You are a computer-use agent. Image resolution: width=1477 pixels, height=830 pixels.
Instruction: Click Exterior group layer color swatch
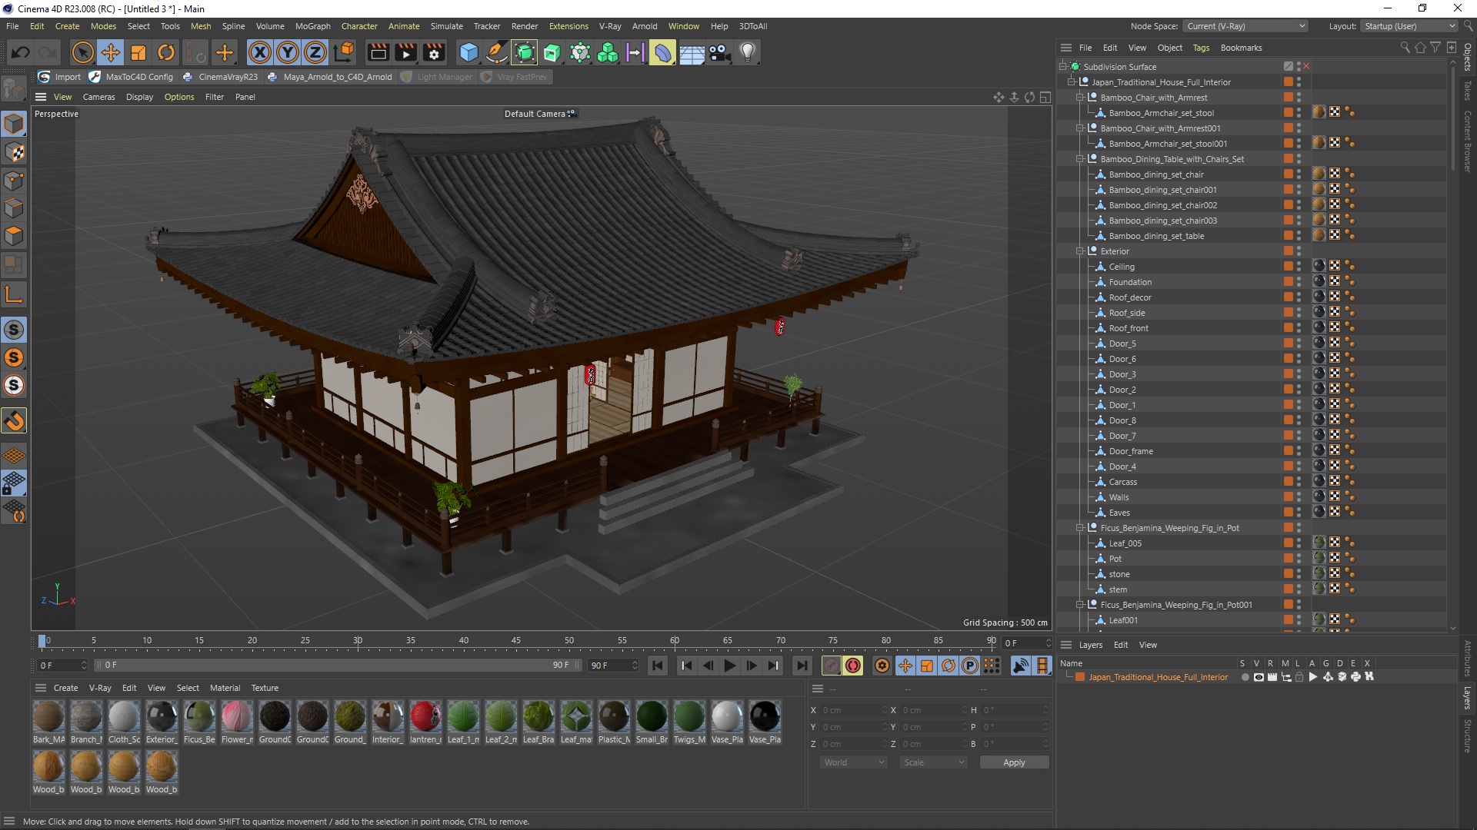coord(1288,251)
